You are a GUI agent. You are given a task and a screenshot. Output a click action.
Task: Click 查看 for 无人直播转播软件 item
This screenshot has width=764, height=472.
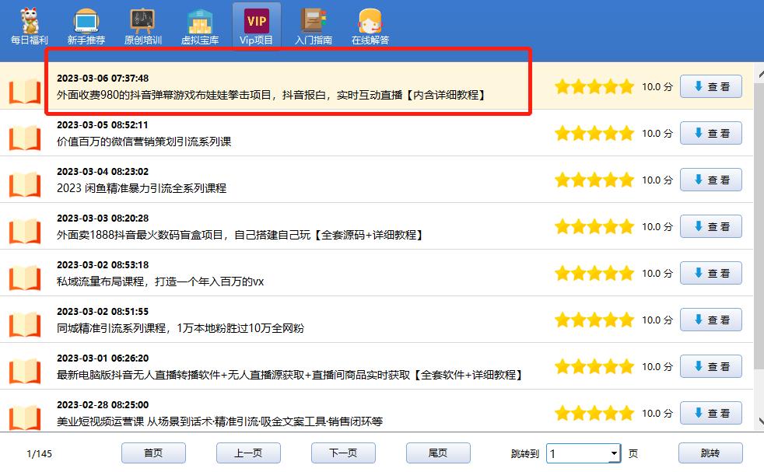point(711,367)
